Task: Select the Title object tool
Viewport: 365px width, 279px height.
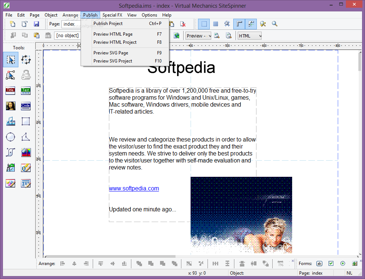Action: pos(10,91)
